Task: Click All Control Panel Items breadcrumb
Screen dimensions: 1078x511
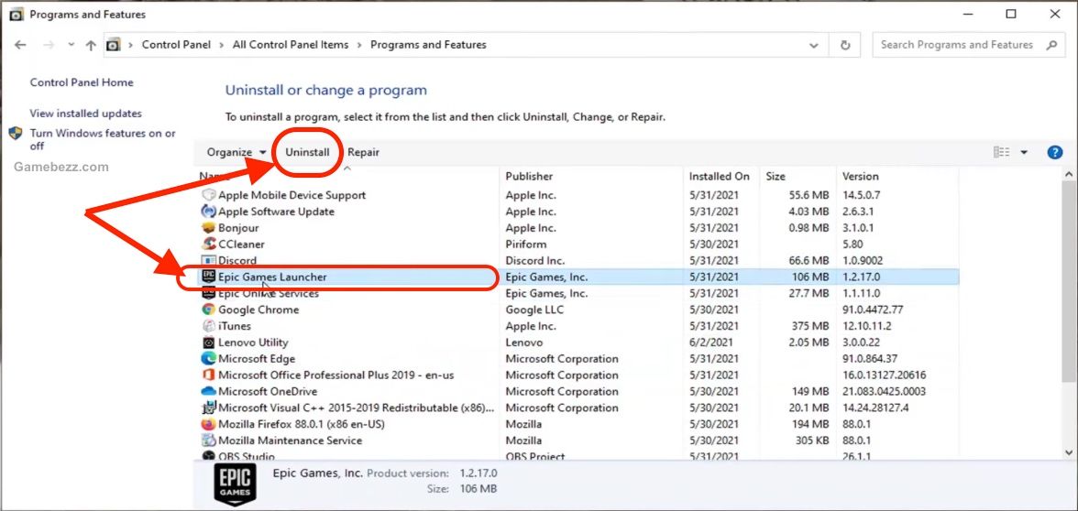Action: click(x=290, y=45)
